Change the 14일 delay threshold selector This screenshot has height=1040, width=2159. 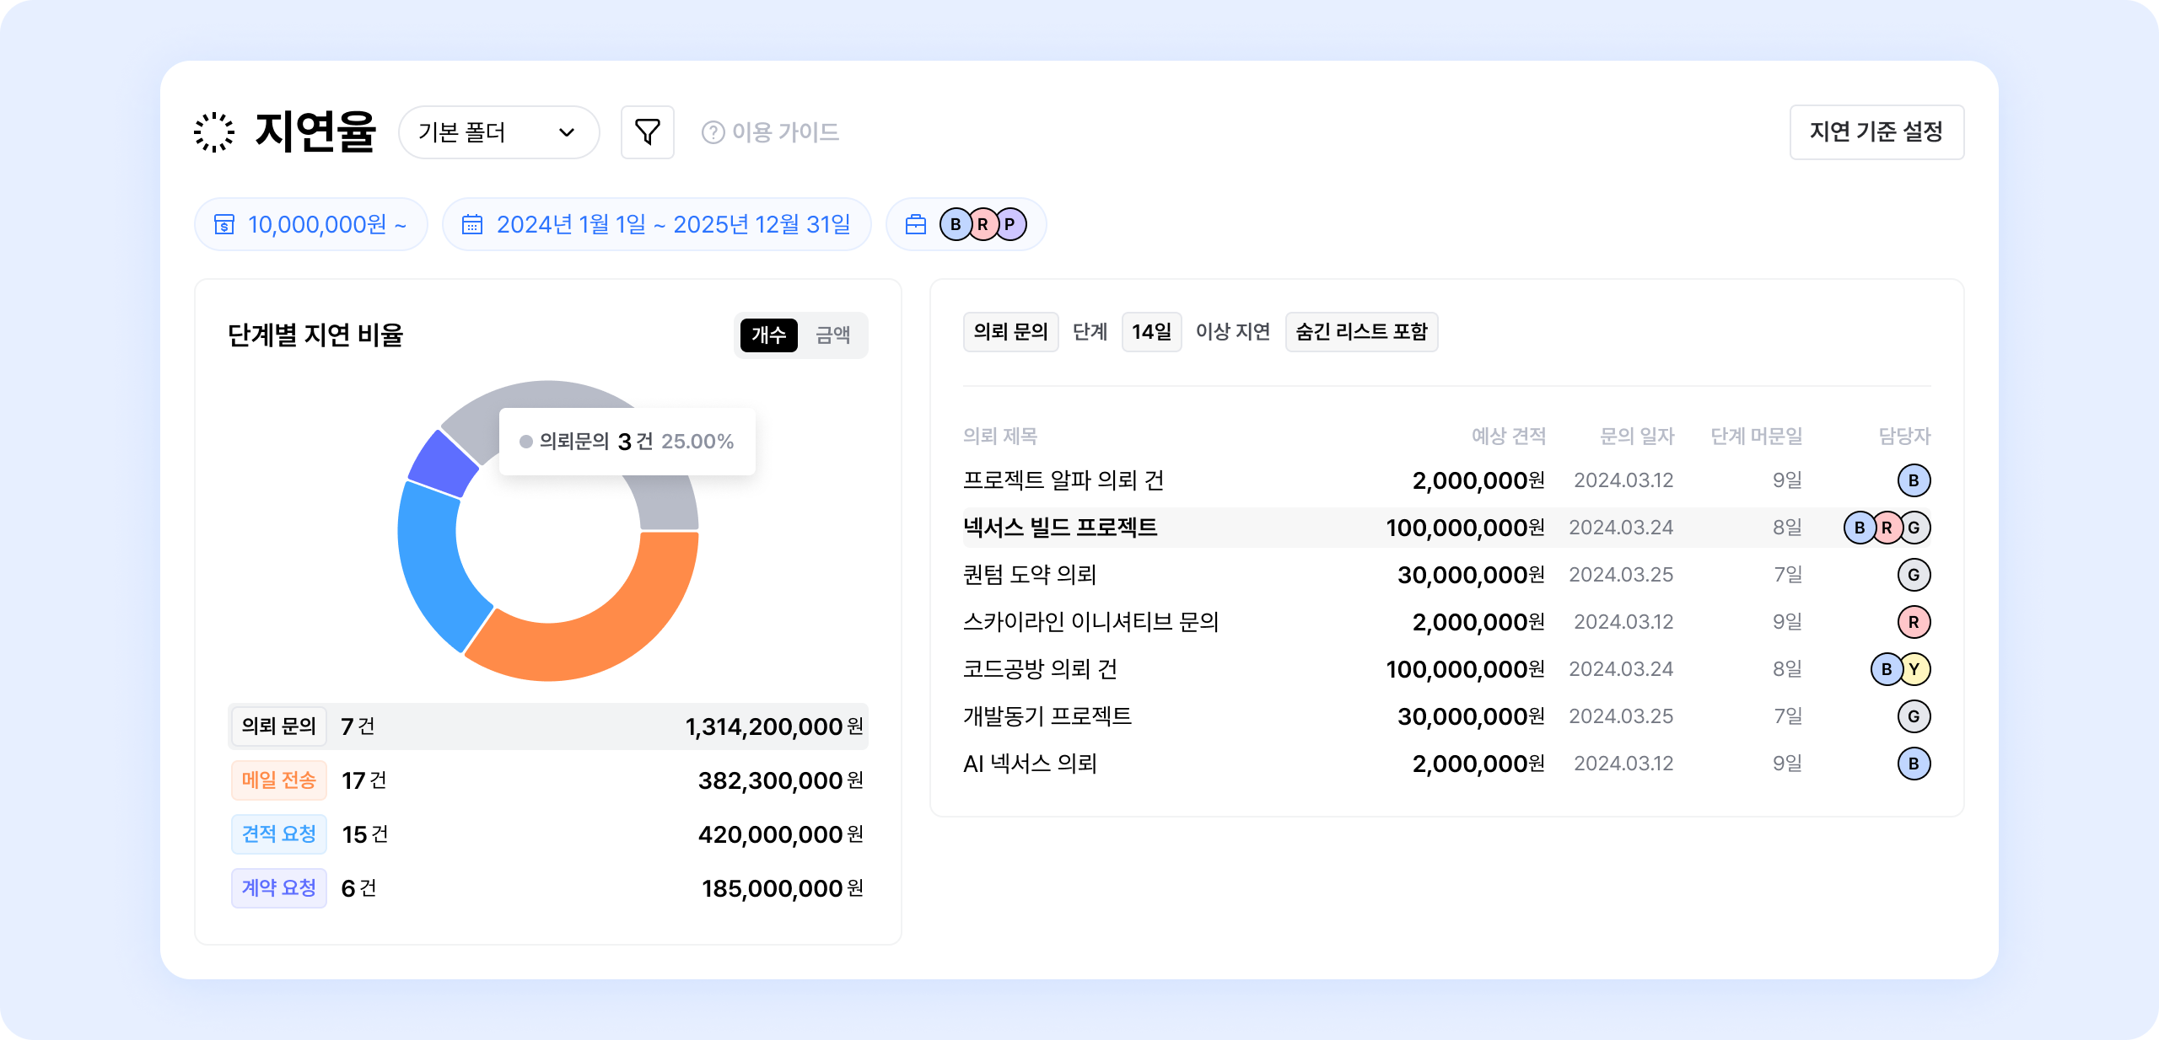coord(1151,332)
